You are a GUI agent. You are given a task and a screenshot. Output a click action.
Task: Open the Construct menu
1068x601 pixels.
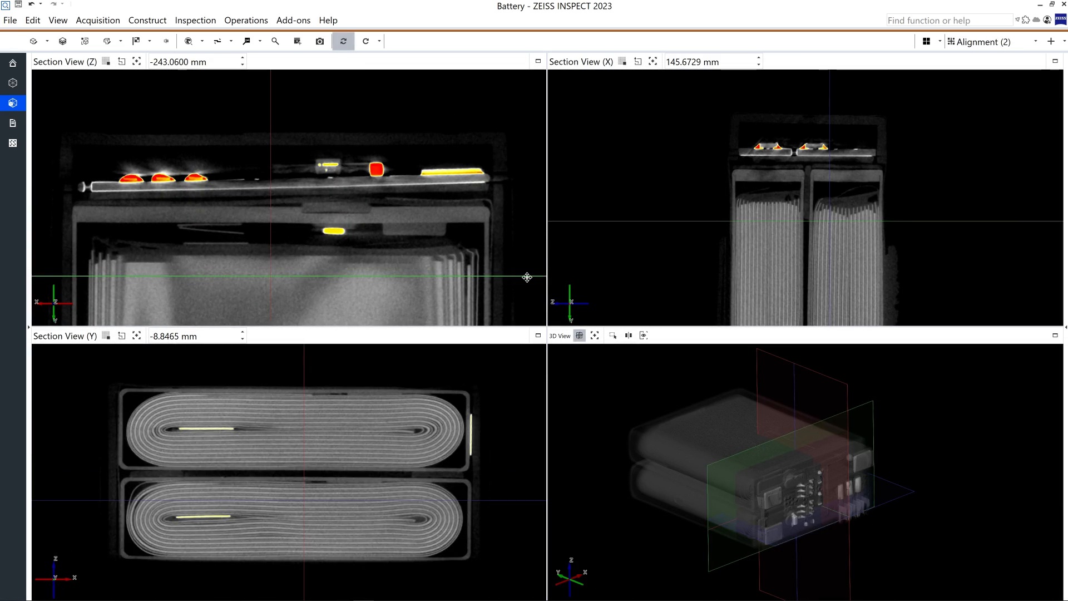147,21
